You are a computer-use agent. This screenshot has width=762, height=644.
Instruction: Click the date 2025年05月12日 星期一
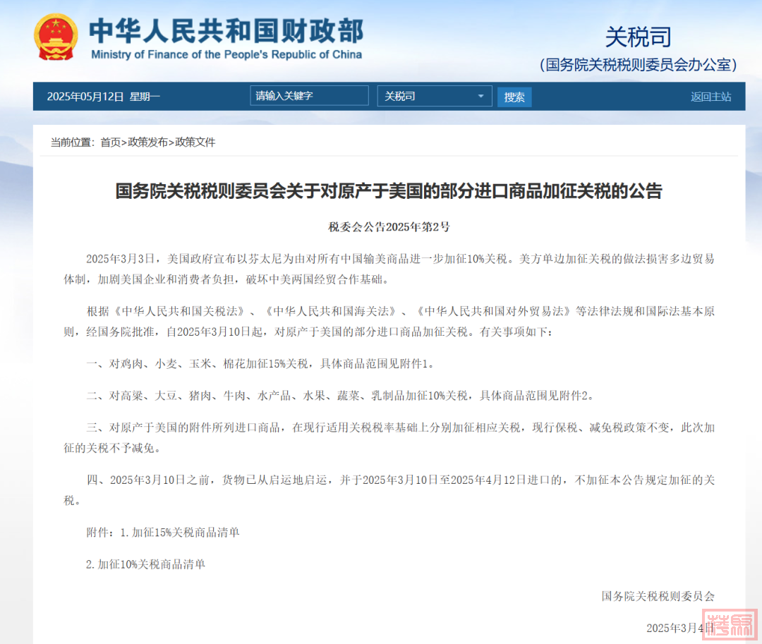tap(103, 97)
